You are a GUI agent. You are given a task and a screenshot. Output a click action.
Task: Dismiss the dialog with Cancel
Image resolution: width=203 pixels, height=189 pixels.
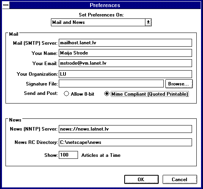(x=180, y=180)
